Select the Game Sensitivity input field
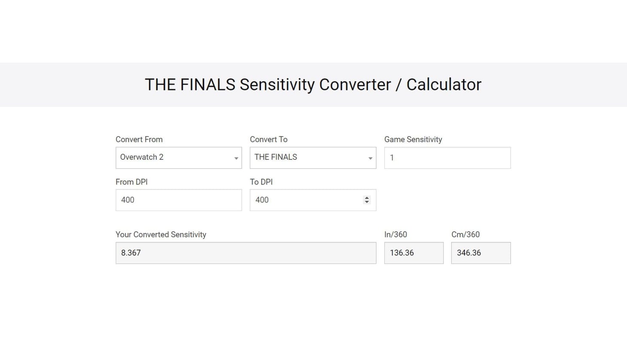 [x=447, y=157]
